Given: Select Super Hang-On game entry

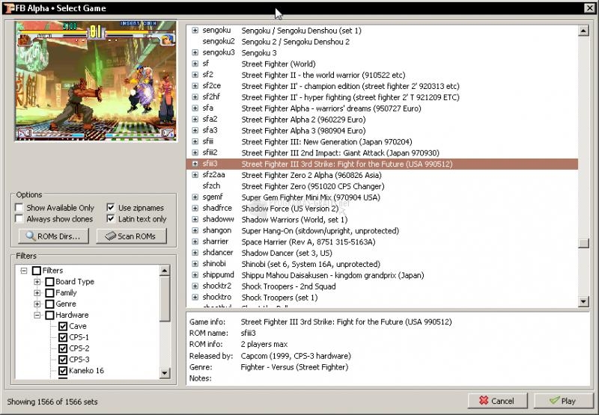Looking at the screenshot, I should point(320,230).
